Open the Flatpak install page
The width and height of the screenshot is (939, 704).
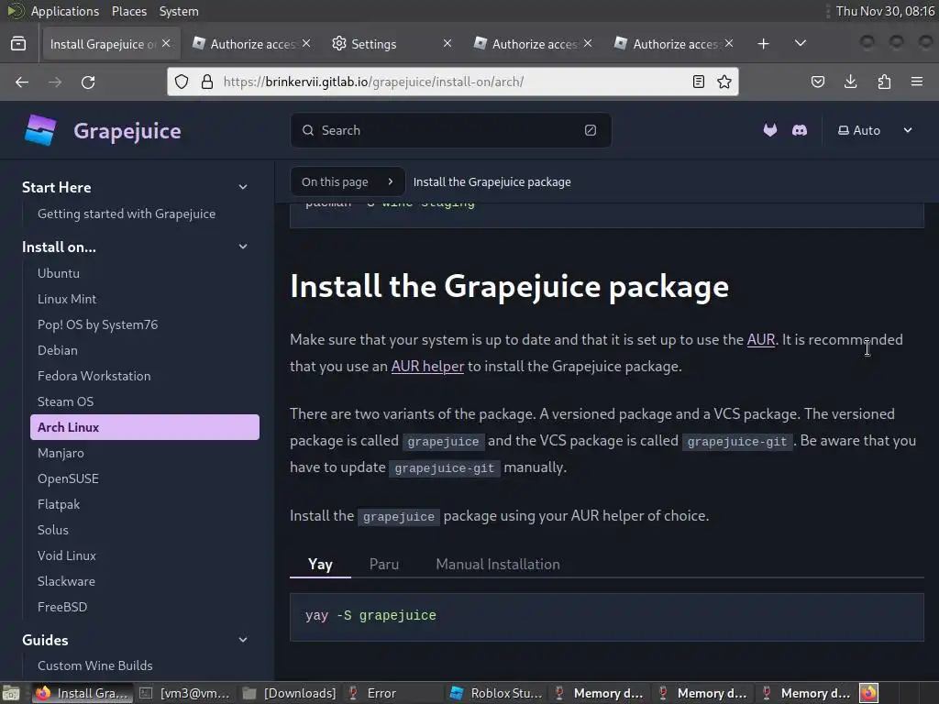[58, 505]
